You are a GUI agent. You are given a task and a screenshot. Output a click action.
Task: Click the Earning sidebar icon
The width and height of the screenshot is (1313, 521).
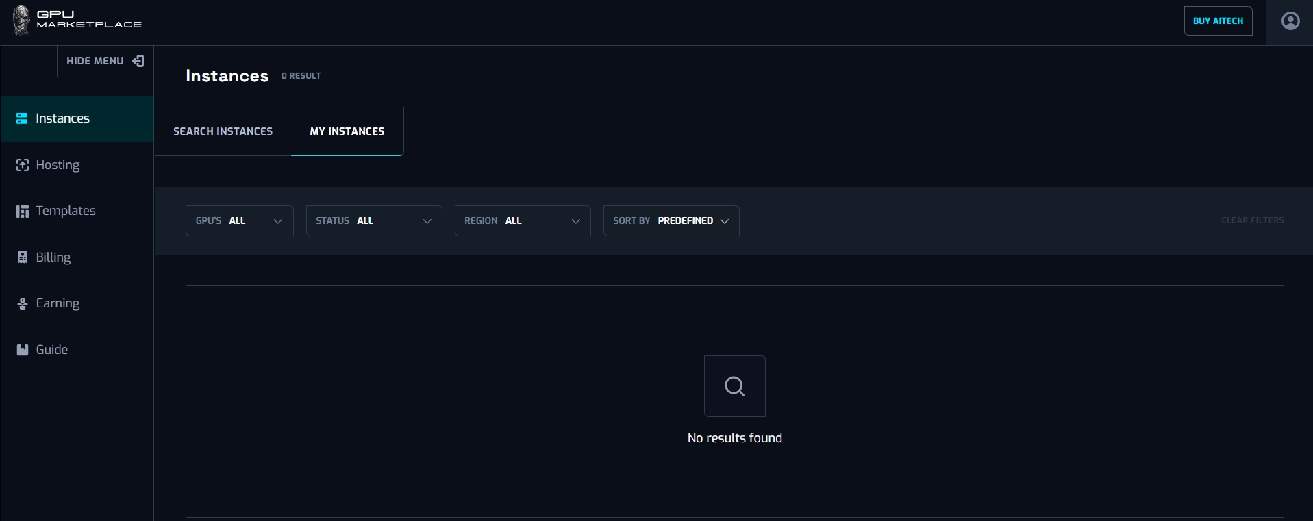[x=23, y=303]
